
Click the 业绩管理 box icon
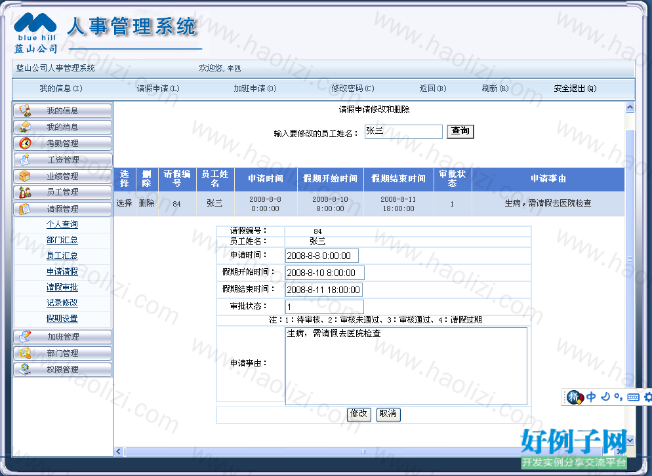tap(25, 176)
